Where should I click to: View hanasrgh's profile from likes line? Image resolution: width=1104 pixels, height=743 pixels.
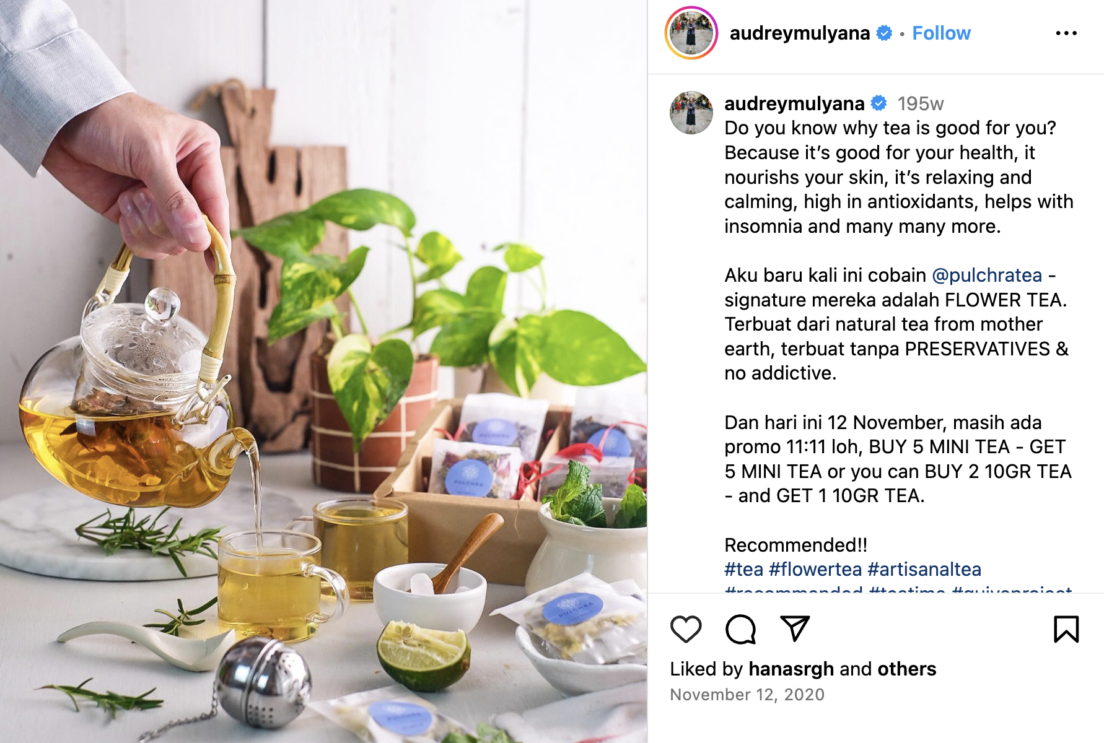click(791, 669)
